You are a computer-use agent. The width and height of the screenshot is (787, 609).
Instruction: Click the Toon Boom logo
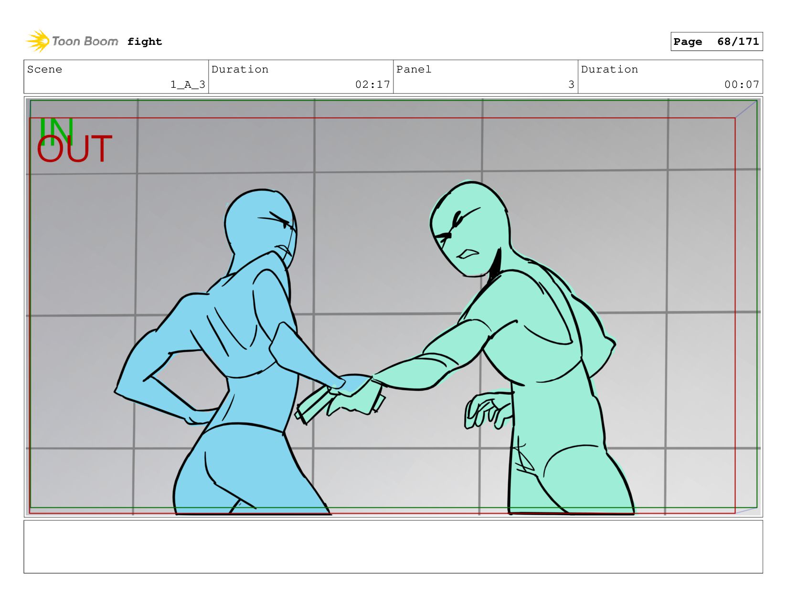click(72, 42)
